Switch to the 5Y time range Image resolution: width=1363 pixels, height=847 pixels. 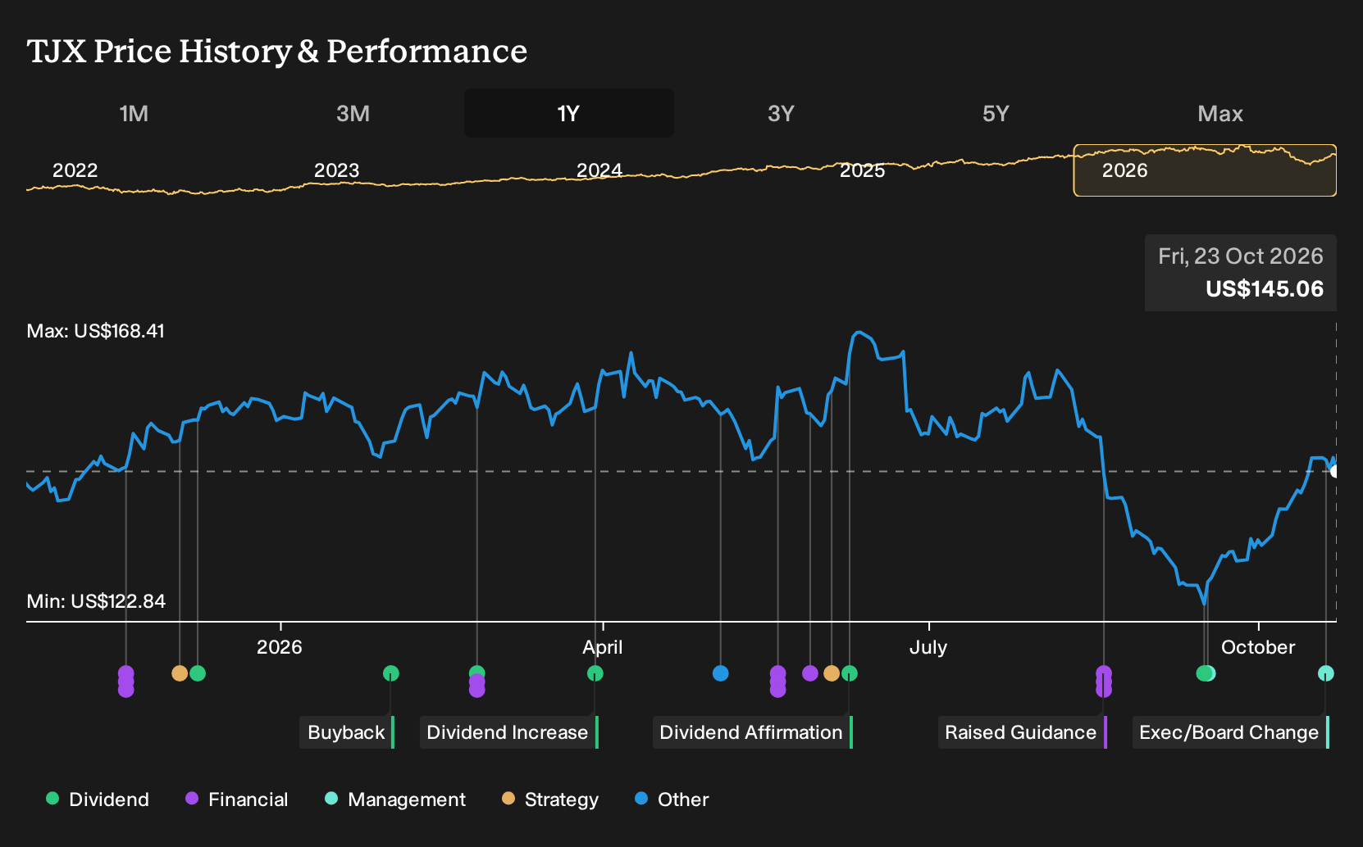click(996, 113)
